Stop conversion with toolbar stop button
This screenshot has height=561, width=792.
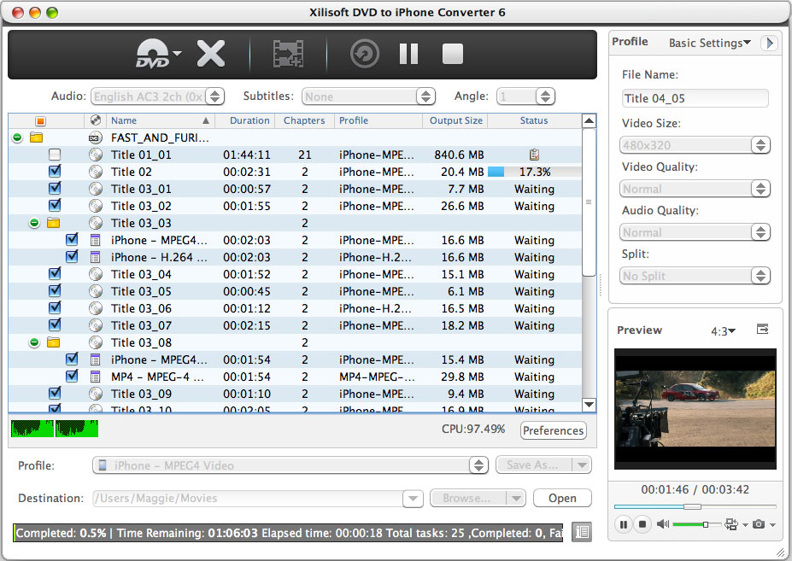tap(453, 54)
